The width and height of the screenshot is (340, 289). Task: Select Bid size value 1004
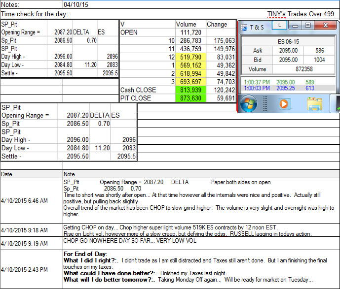pyautogui.click(x=319, y=60)
